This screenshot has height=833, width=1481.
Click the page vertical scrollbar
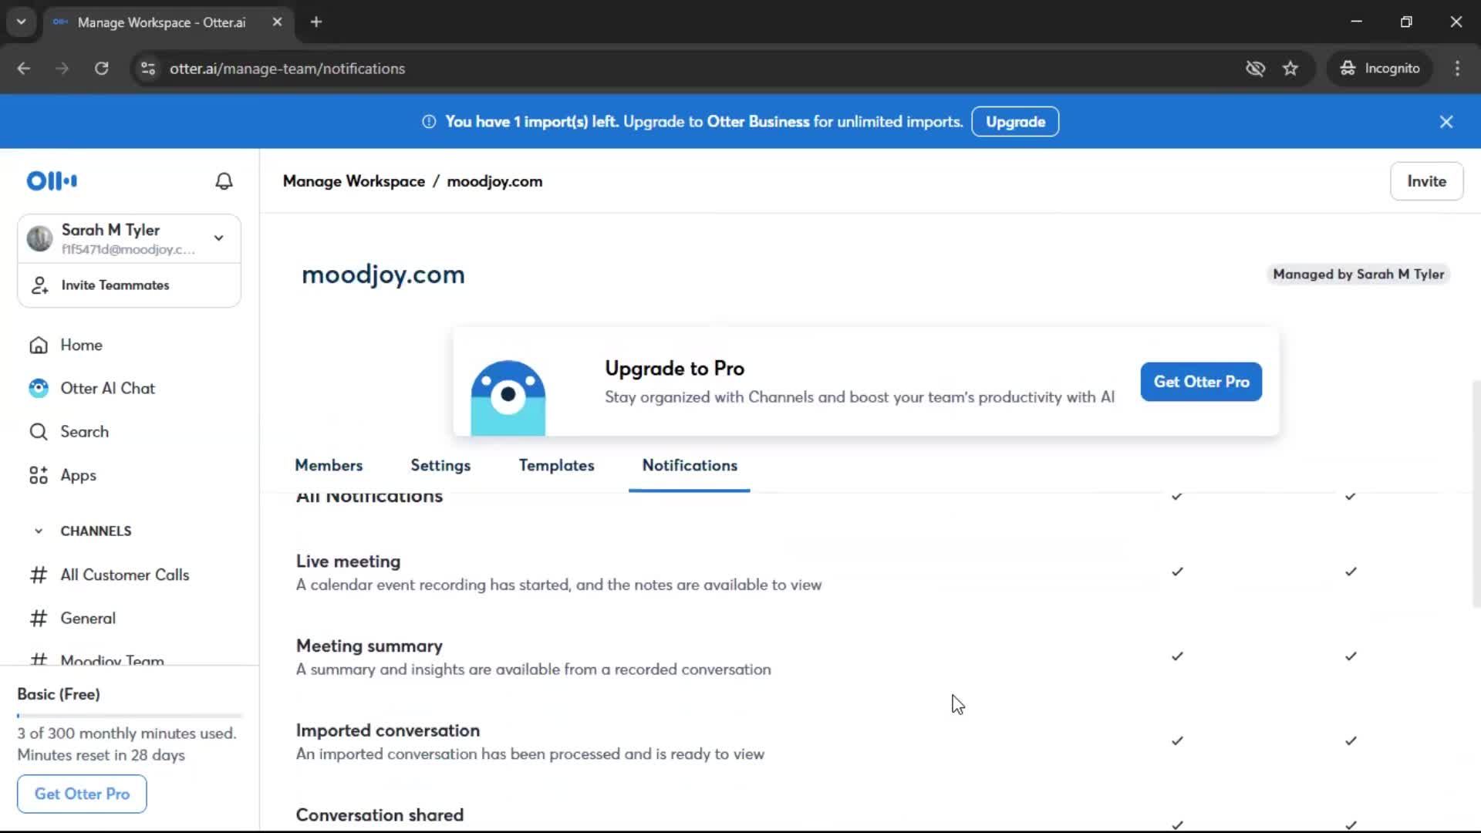[1475, 494]
